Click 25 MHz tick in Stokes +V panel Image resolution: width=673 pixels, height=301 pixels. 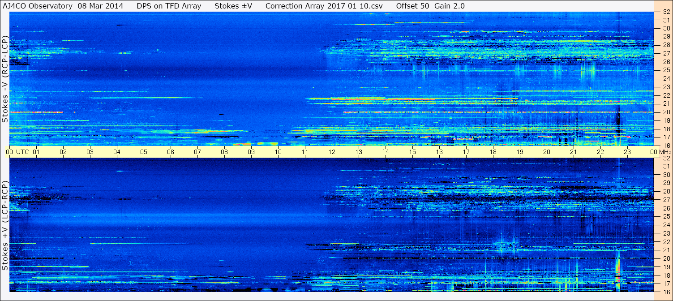coord(666,217)
